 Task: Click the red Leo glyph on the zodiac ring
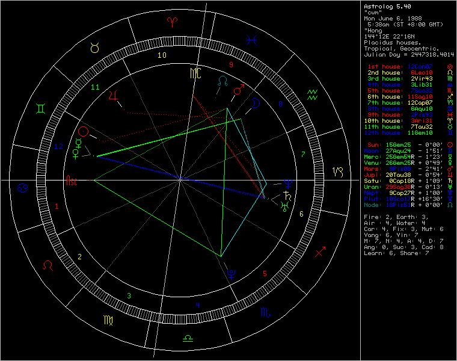pos(48,265)
